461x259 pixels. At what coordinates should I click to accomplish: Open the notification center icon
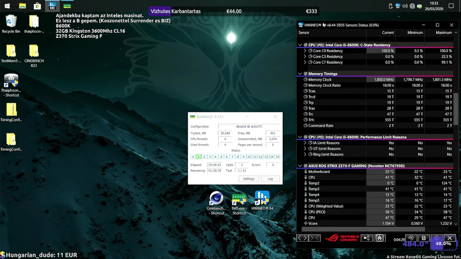[x=451, y=6]
